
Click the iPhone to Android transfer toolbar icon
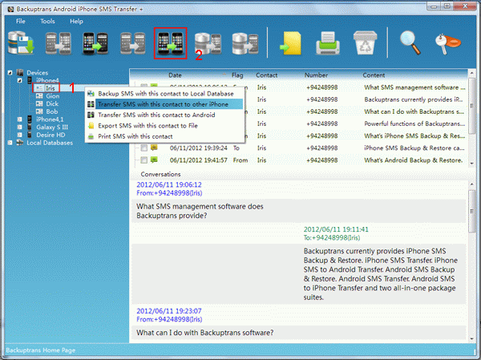(95, 43)
